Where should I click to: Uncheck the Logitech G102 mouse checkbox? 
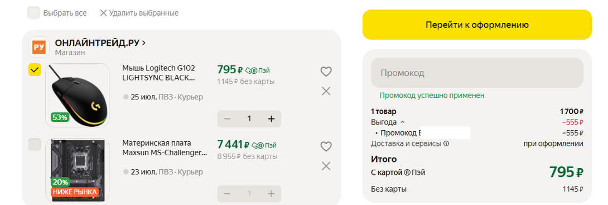point(35,70)
